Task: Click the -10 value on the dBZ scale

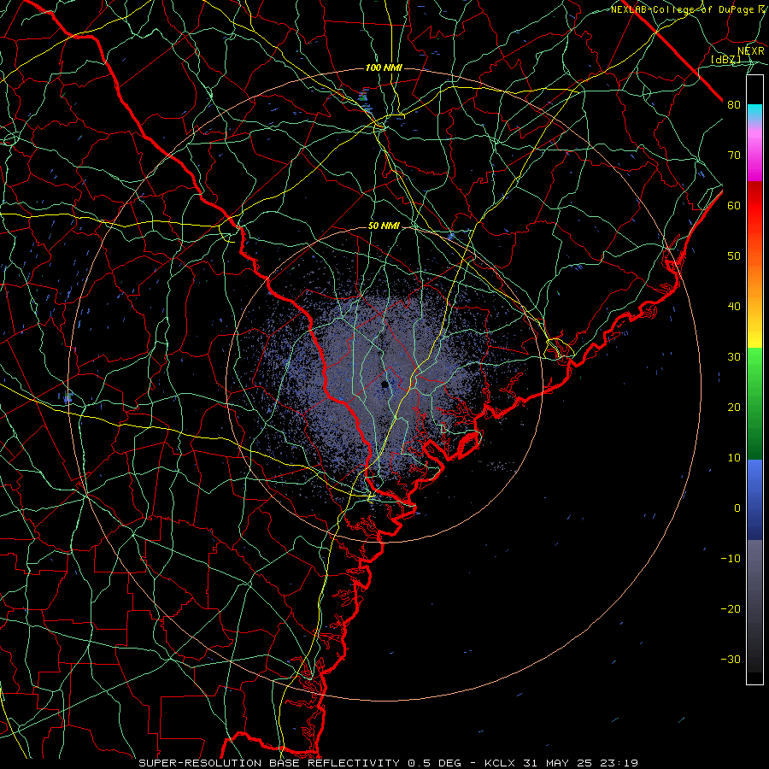Action: 731,559
